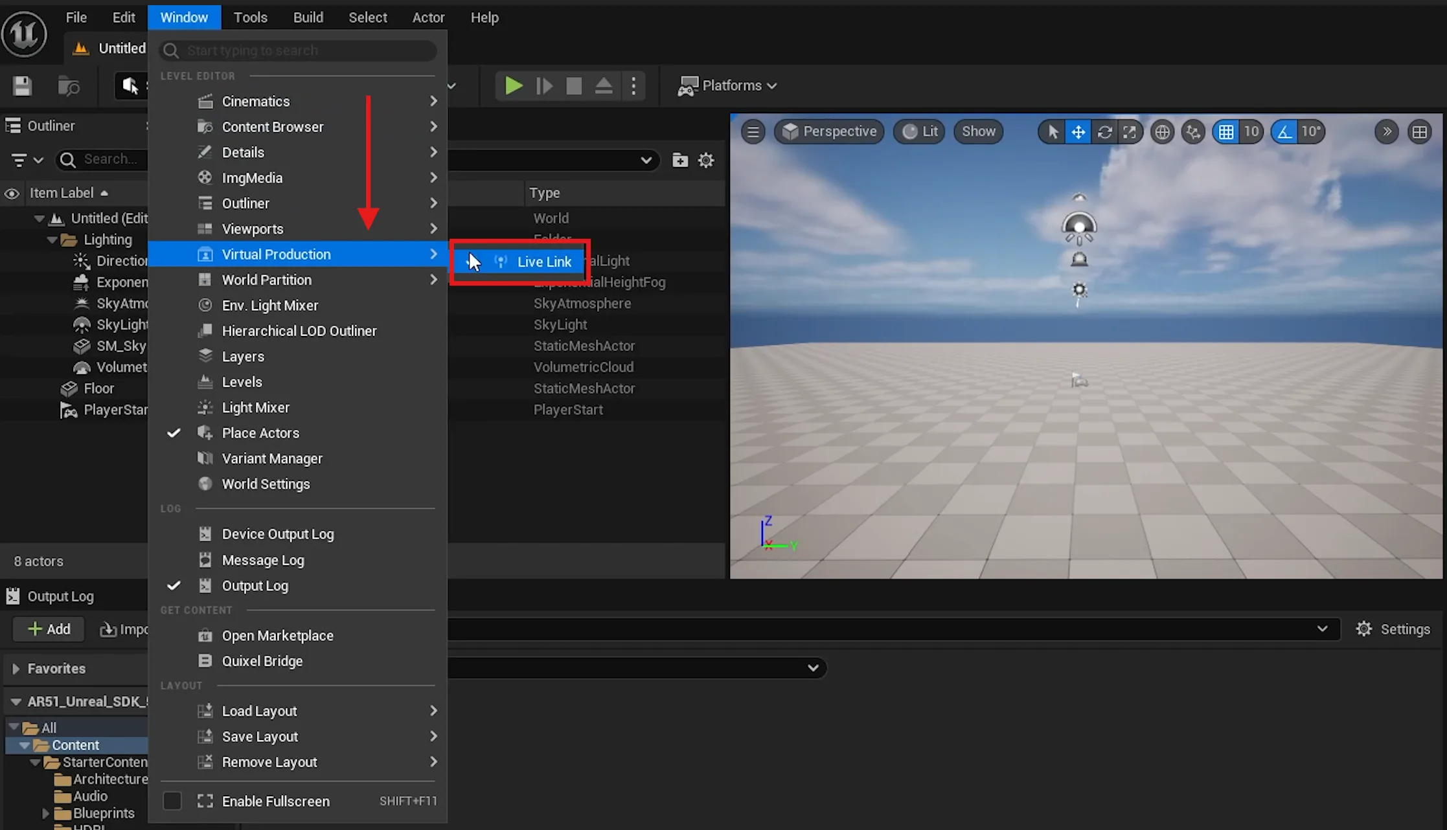Open the Actor menu

428,17
